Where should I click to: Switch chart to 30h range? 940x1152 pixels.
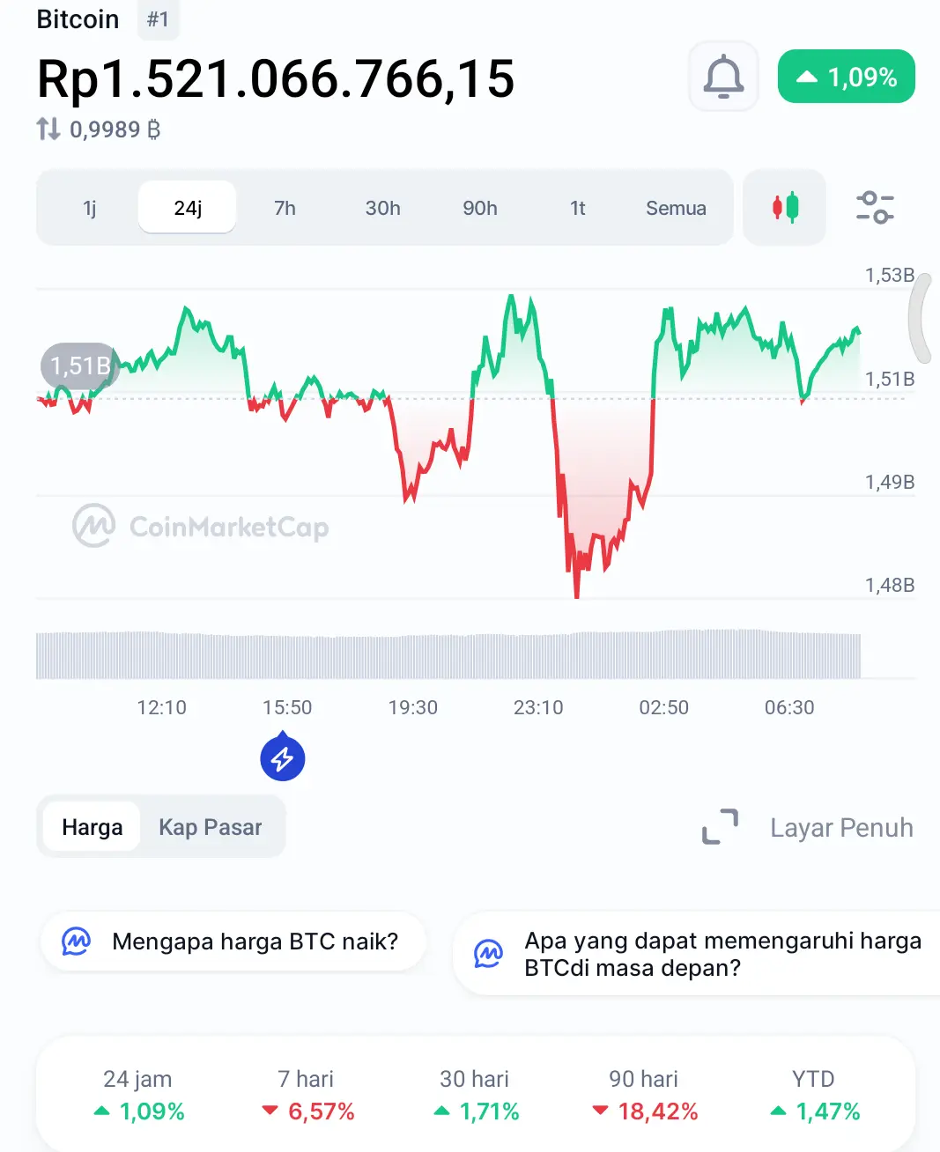tap(383, 208)
